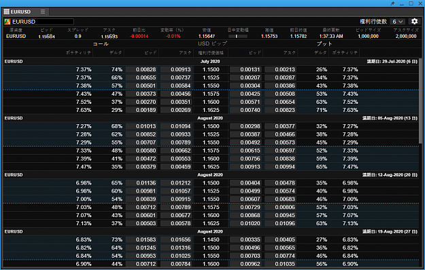Click the underlying ask value 1.15693
The height and width of the screenshot is (270, 425).
pyautogui.click(x=109, y=37)
